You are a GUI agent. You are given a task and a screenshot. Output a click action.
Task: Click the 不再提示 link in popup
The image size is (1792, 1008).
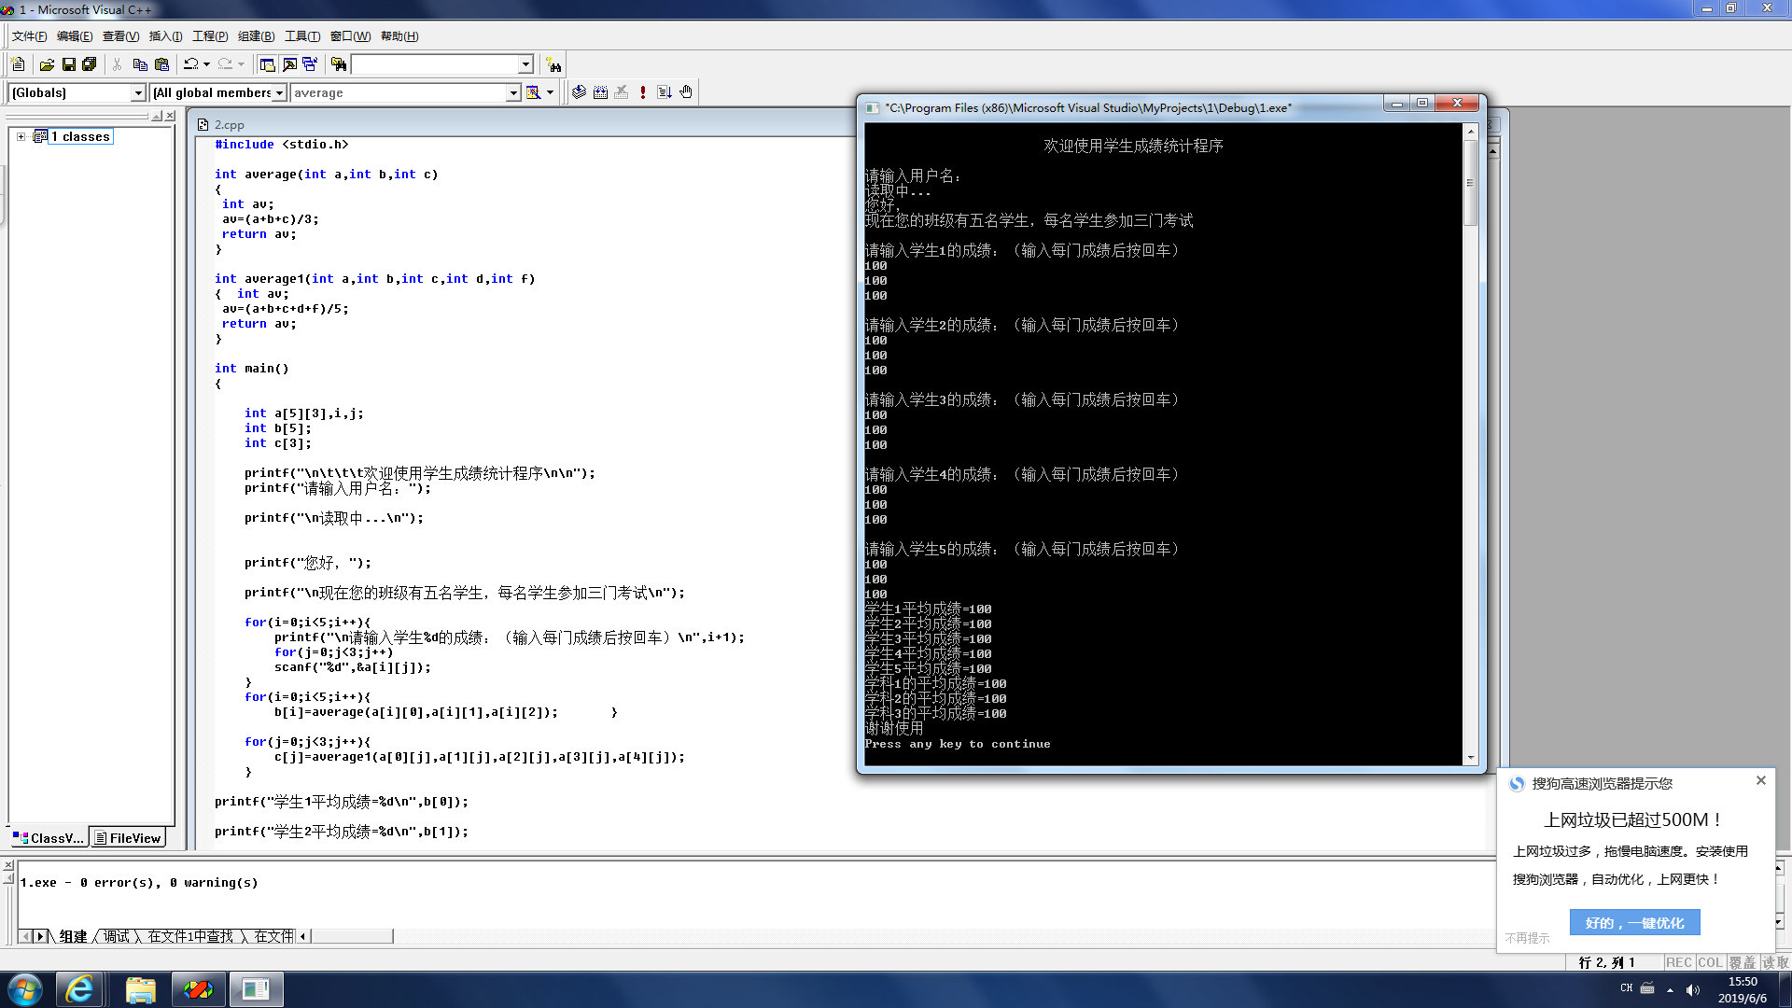click(x=1527, y=938)
